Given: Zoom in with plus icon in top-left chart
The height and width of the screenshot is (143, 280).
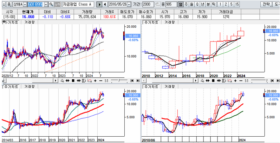Looking at the screenshot, I should 95,81.
